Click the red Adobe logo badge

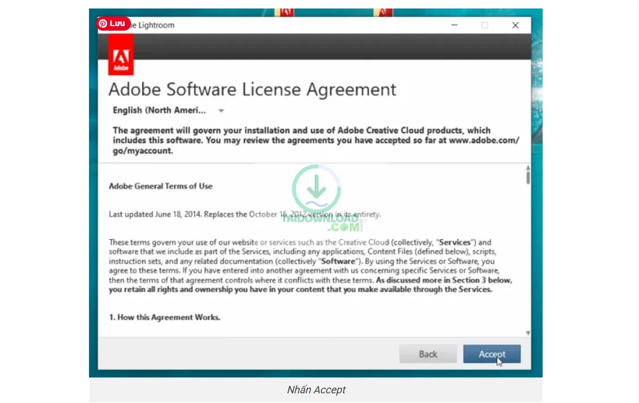pos(121,59)
